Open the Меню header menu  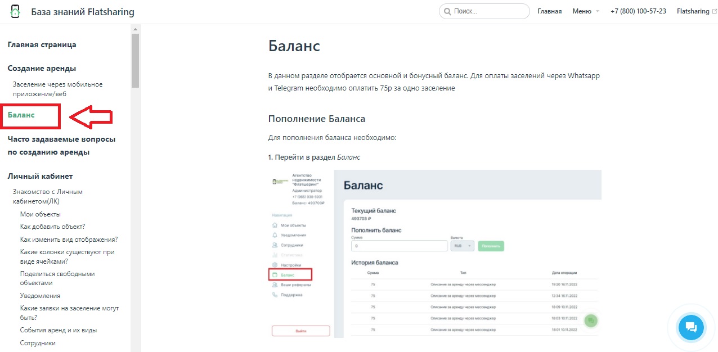(x=582, y=11)
